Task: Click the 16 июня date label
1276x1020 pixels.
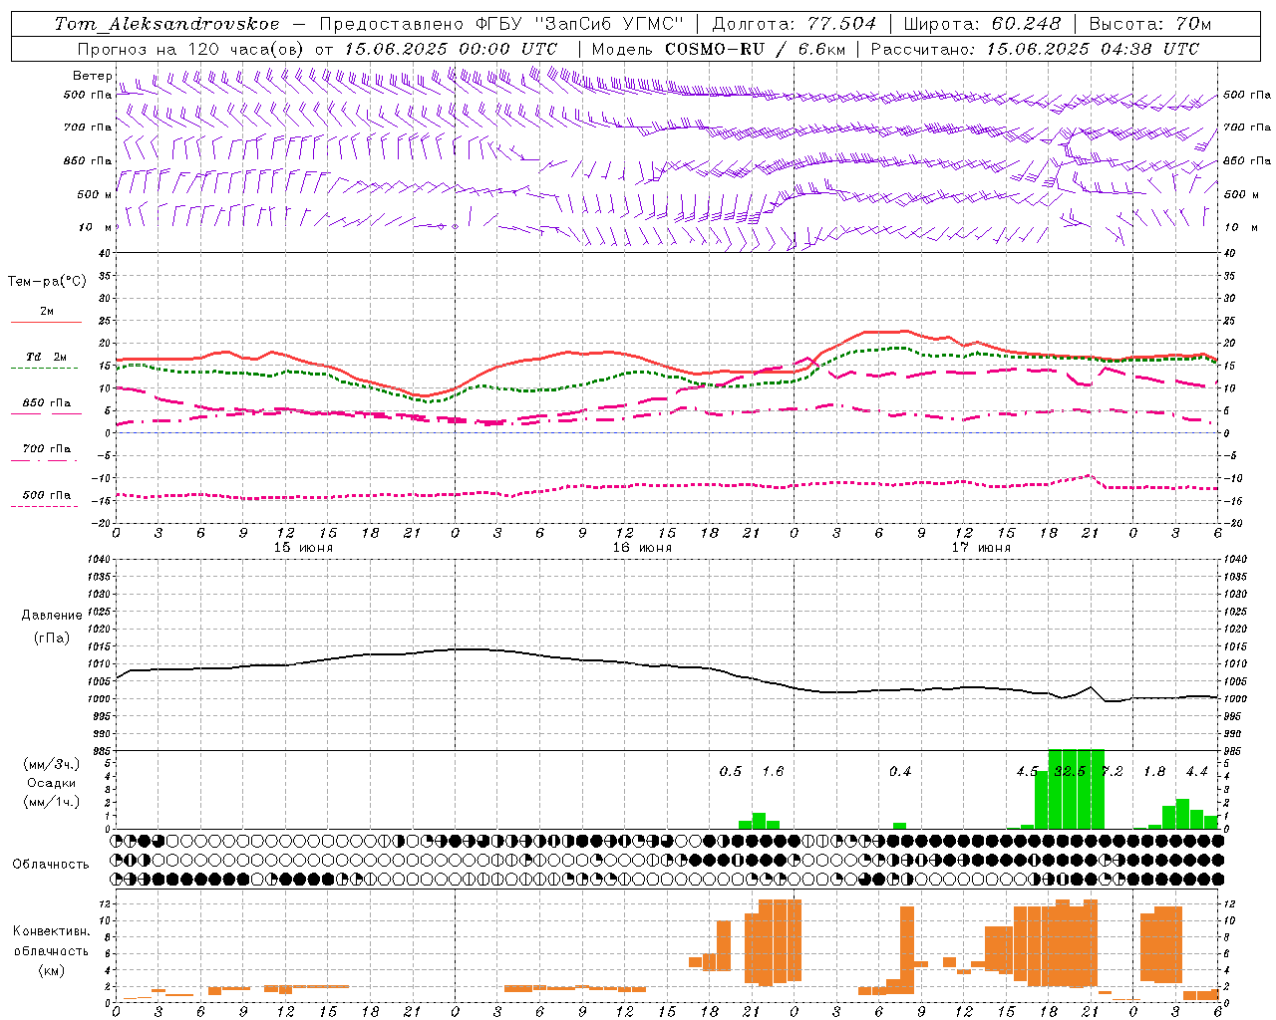Action: coord(642,548)
